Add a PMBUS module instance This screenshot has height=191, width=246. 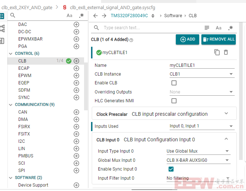click(x=76, y=156)
